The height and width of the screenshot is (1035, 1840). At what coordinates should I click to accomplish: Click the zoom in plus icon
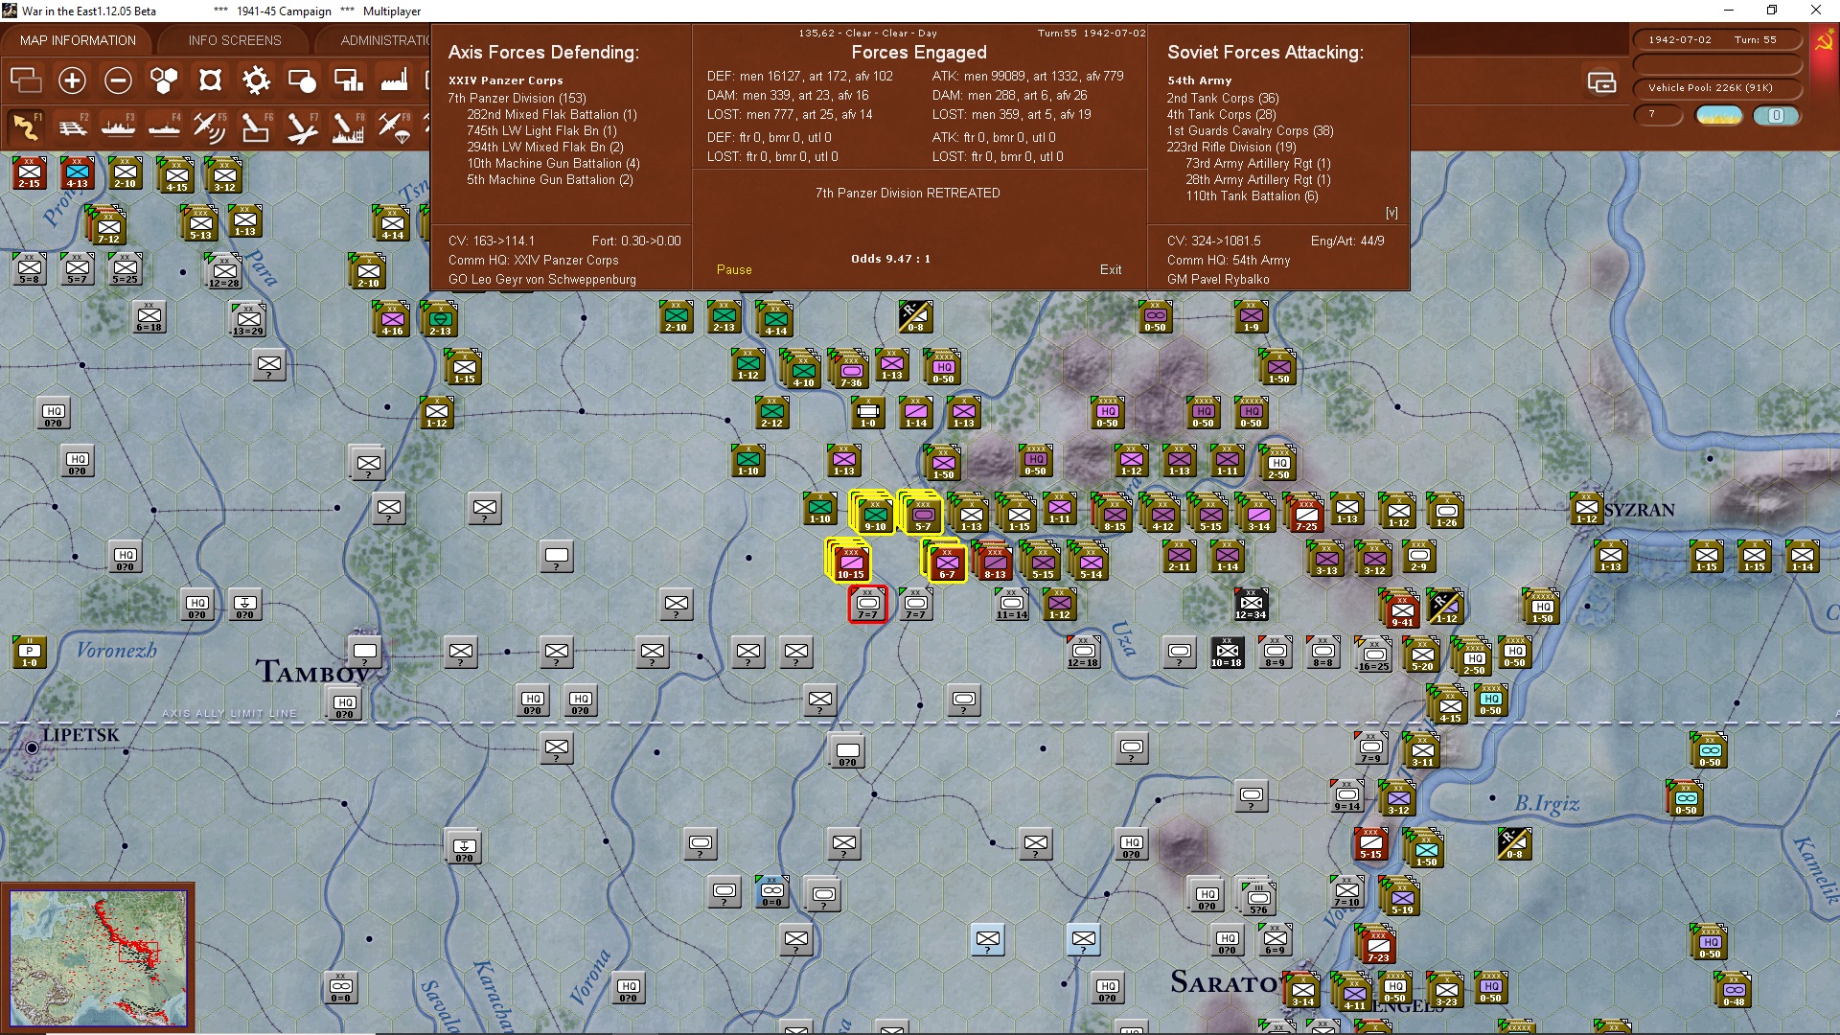point(72,80)
